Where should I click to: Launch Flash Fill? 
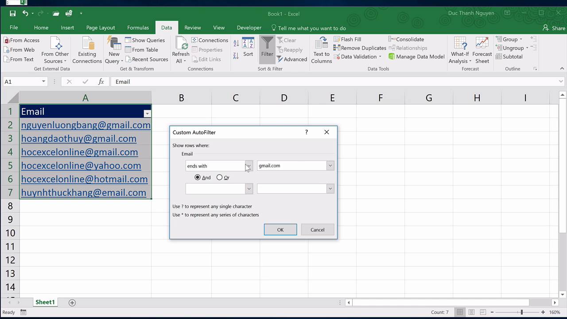pyautogui.click(x=348, y=39)
